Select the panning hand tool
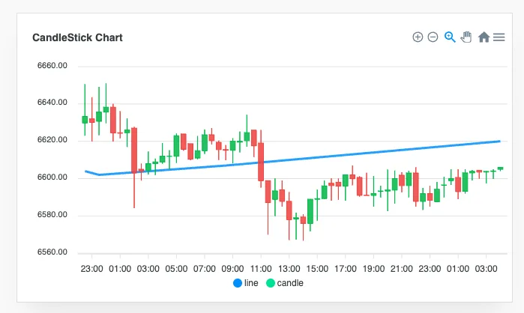524x313 pixels. [466, 37]
